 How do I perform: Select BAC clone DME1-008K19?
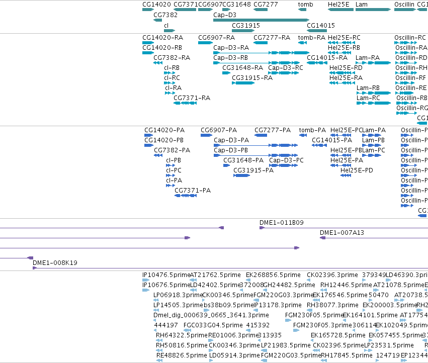(230, 268)
